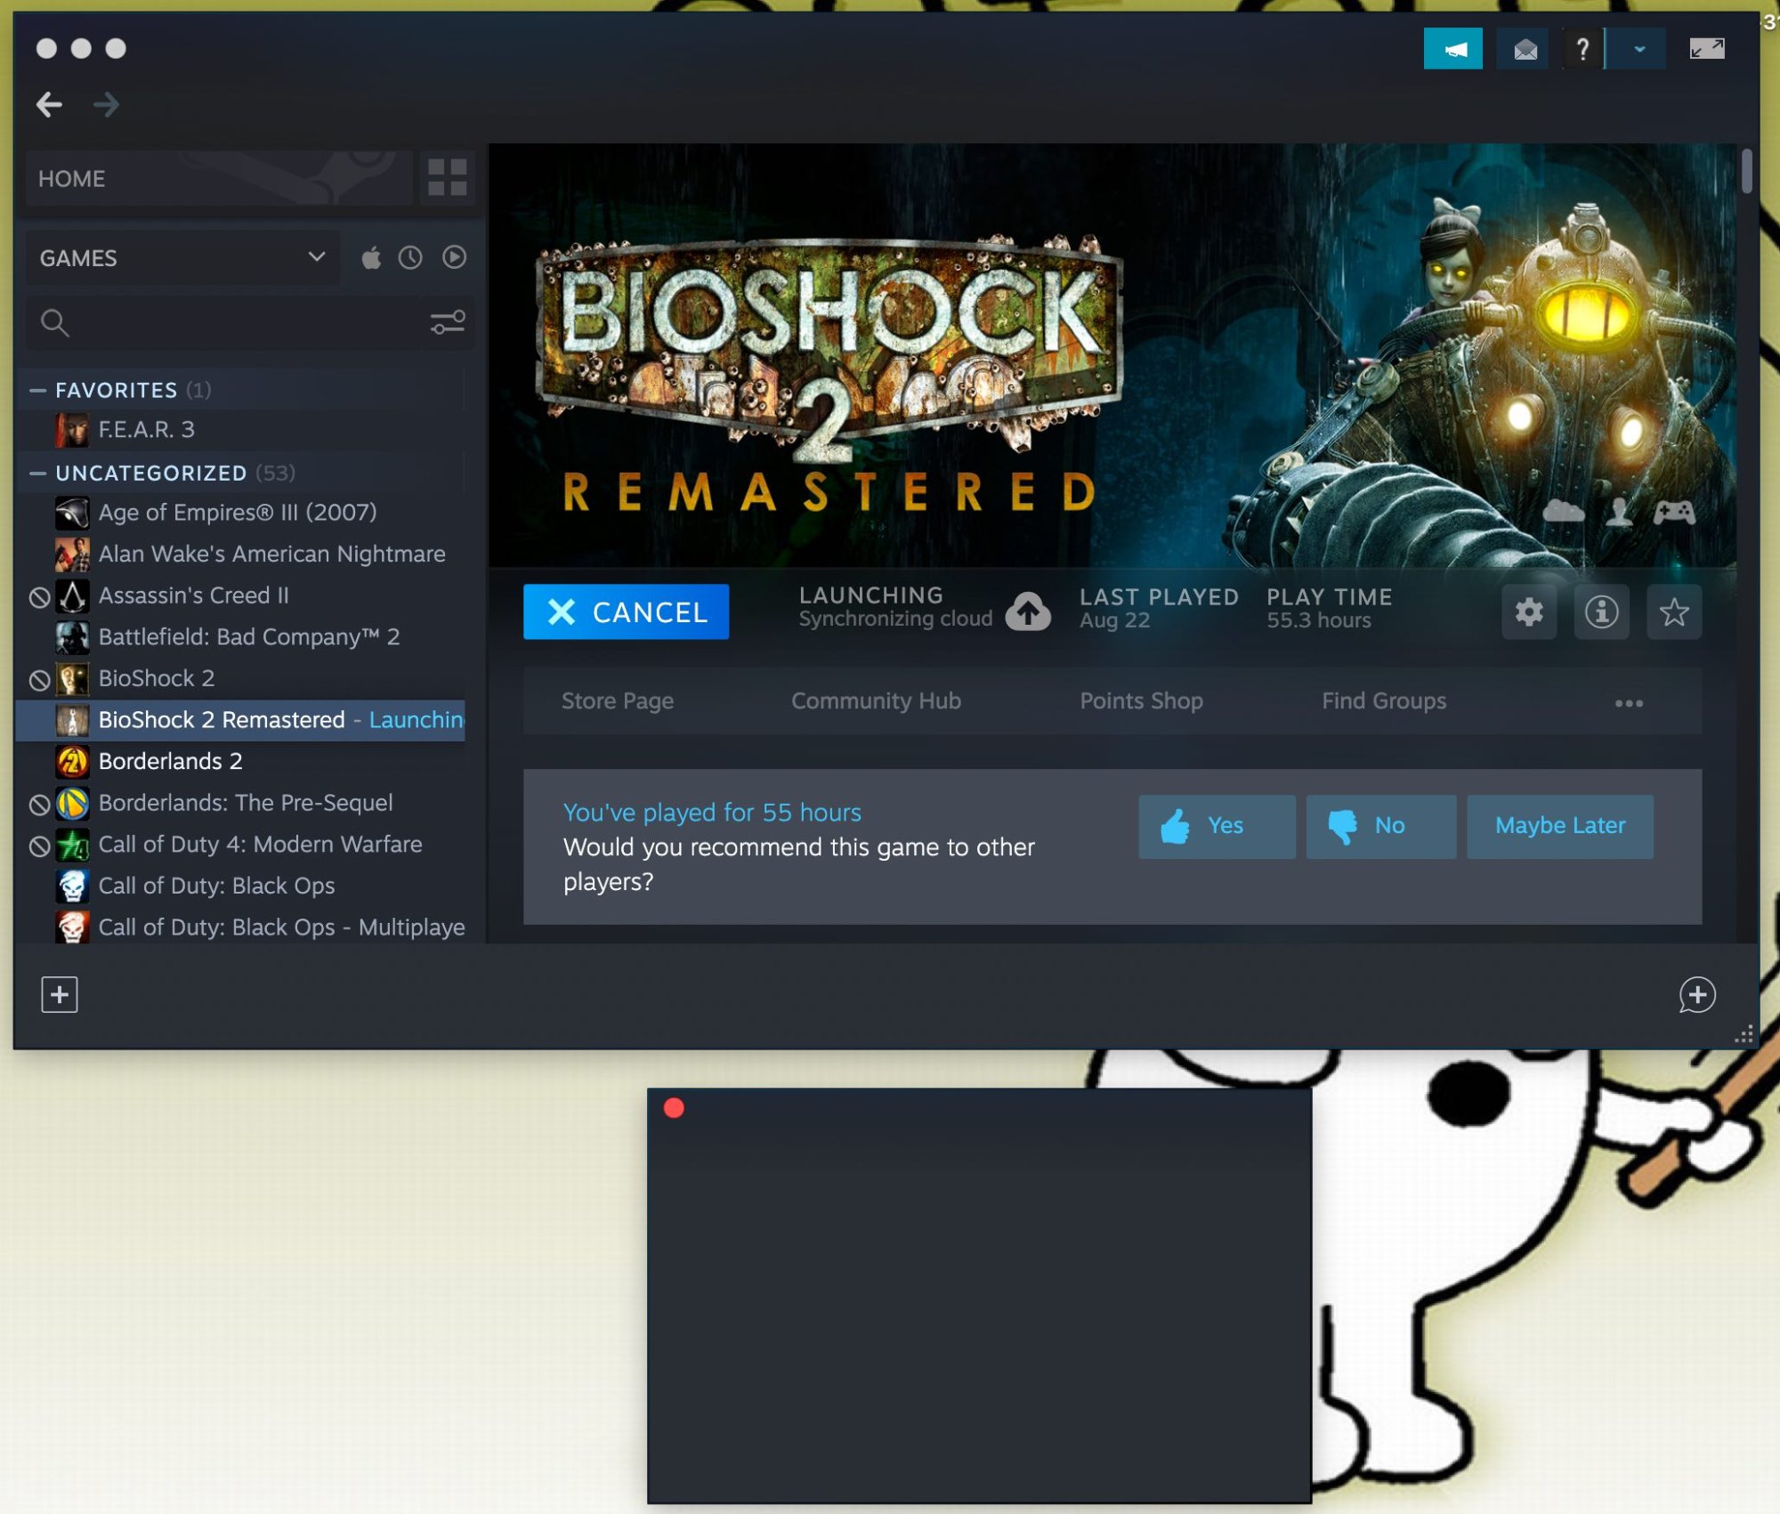Open game settings gear icon

[1529, 612]
